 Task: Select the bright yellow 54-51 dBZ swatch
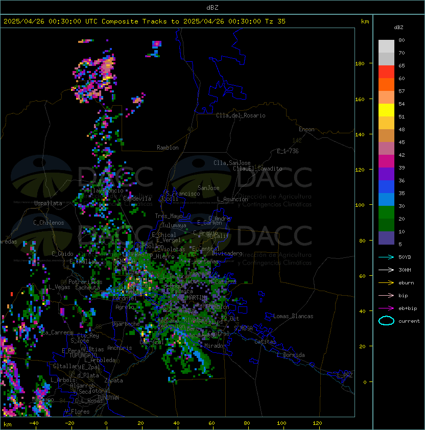(x=386, y=110)
